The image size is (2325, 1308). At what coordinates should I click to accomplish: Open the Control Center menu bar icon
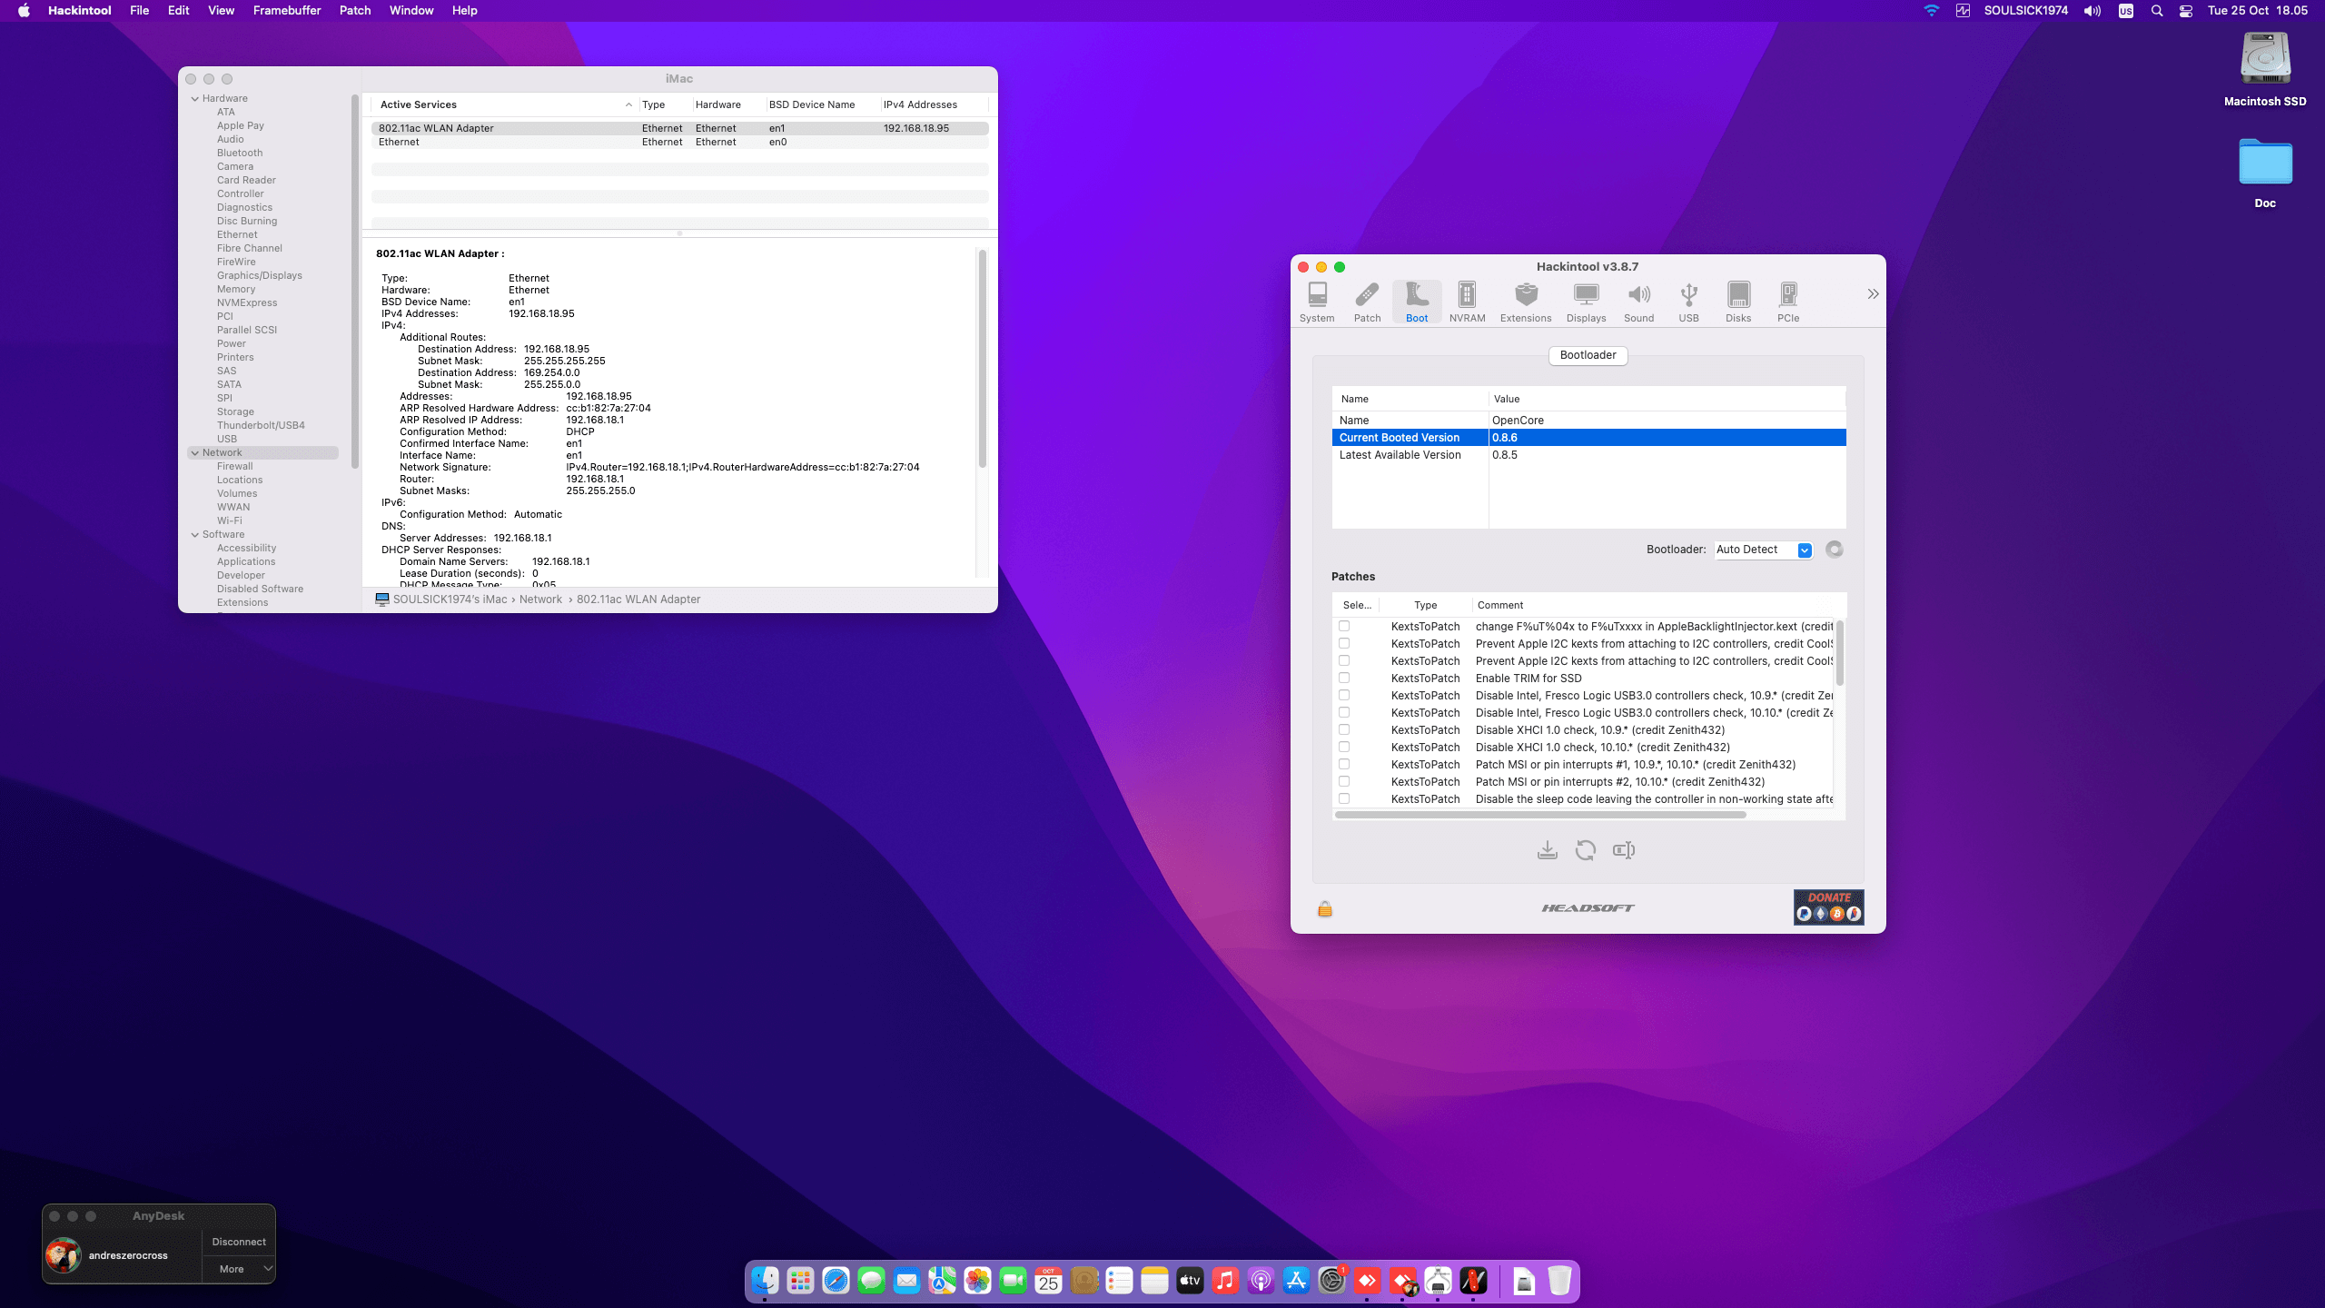(2186, 11)
